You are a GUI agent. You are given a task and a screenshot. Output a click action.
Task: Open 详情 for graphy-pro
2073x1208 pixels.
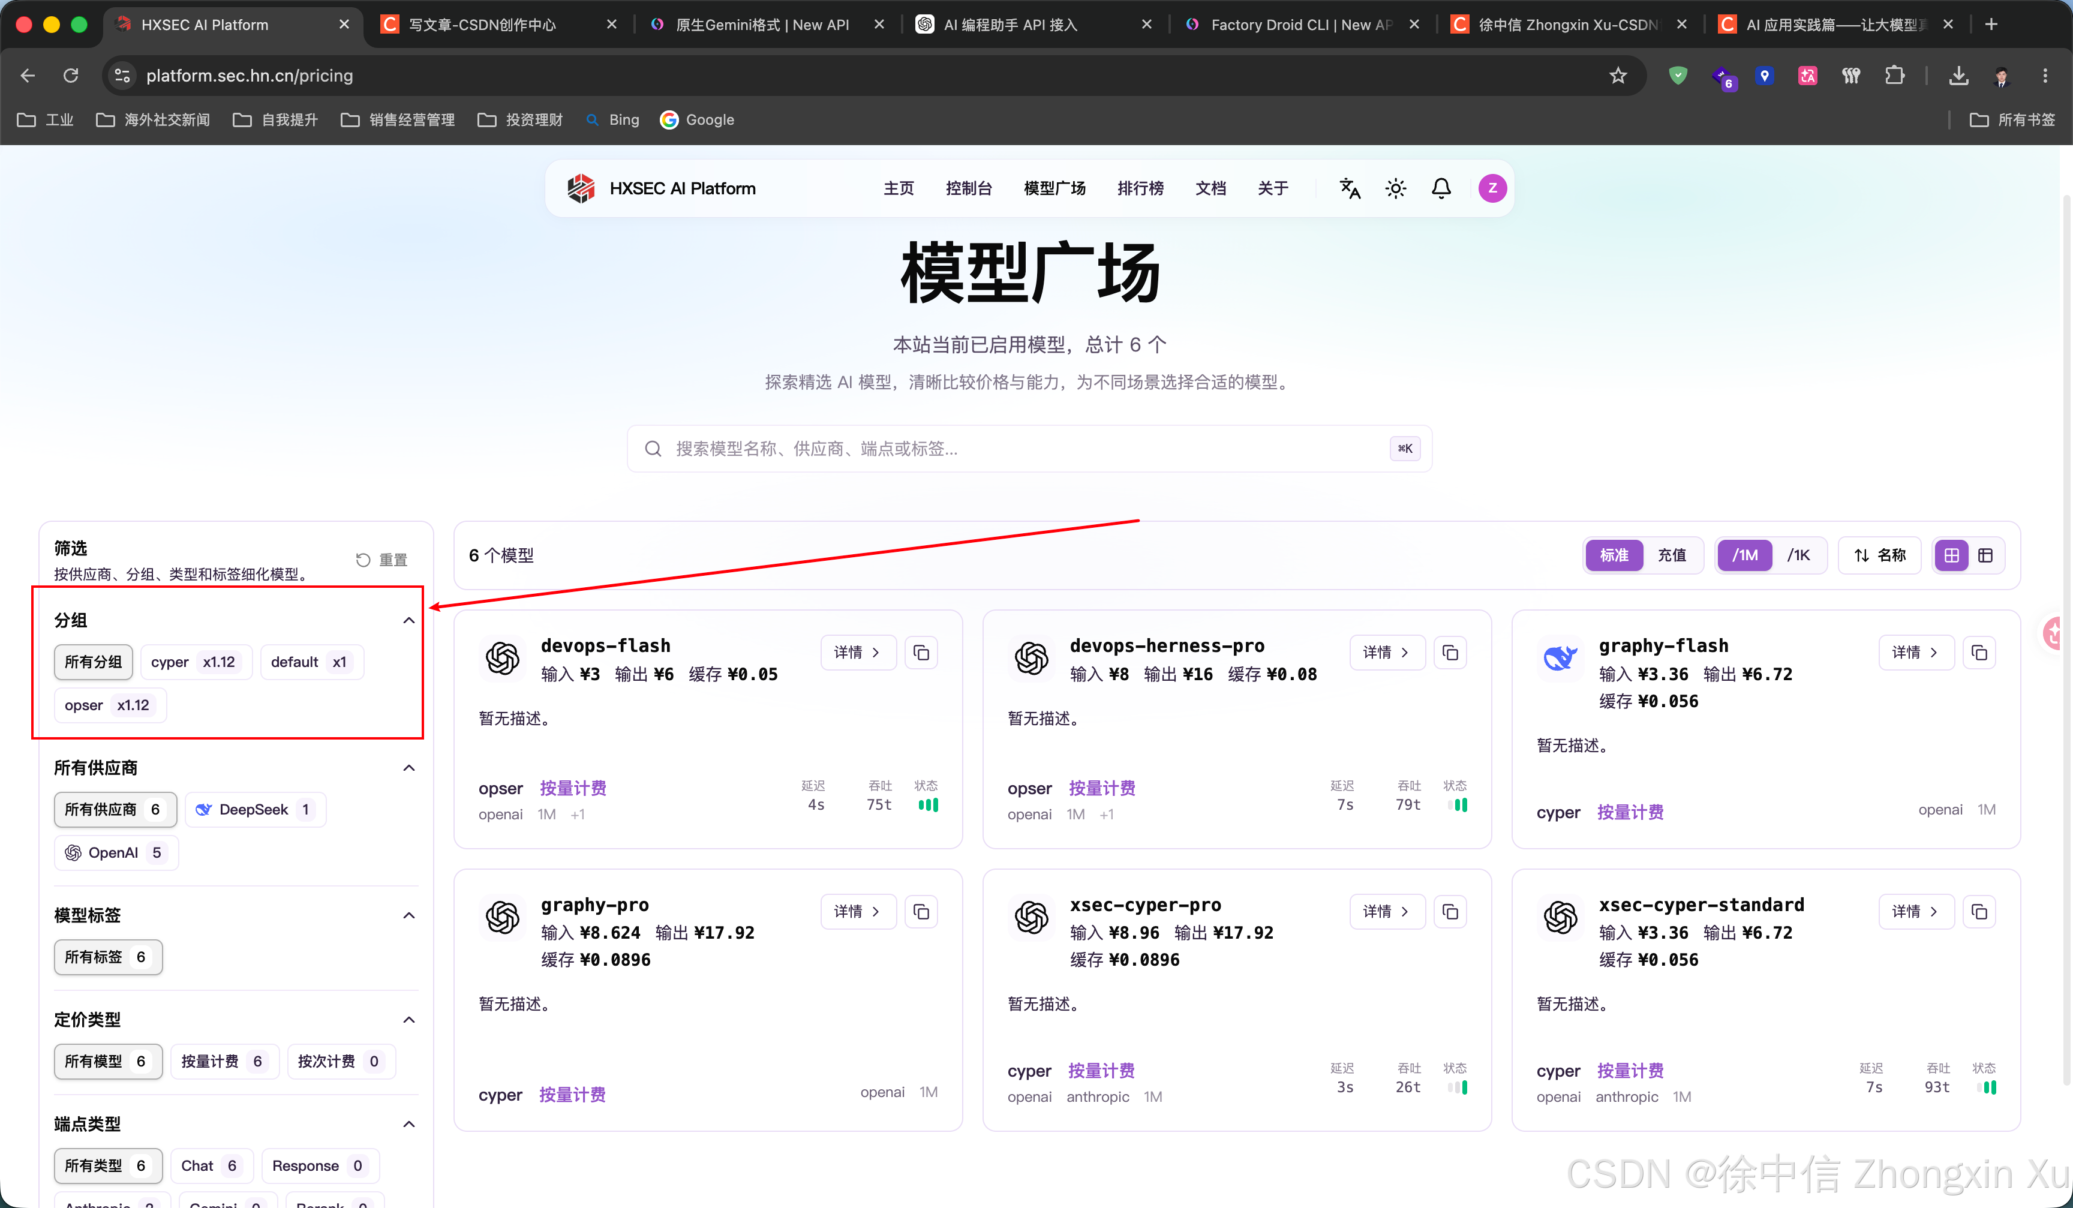858,912
